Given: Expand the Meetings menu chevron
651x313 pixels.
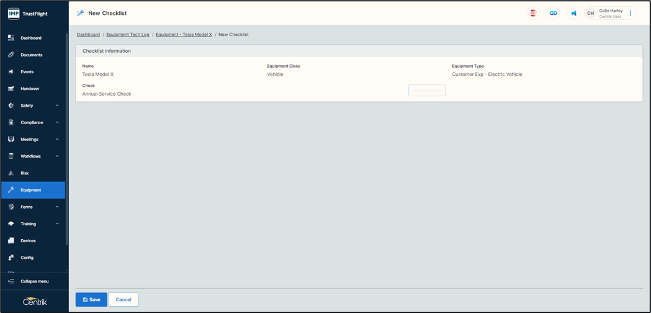Looking at the screenshot, I should tap(57, 139).
